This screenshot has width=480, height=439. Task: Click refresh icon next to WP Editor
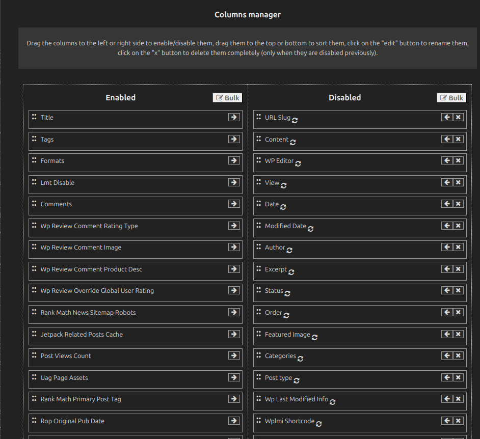tap(298, 163)
